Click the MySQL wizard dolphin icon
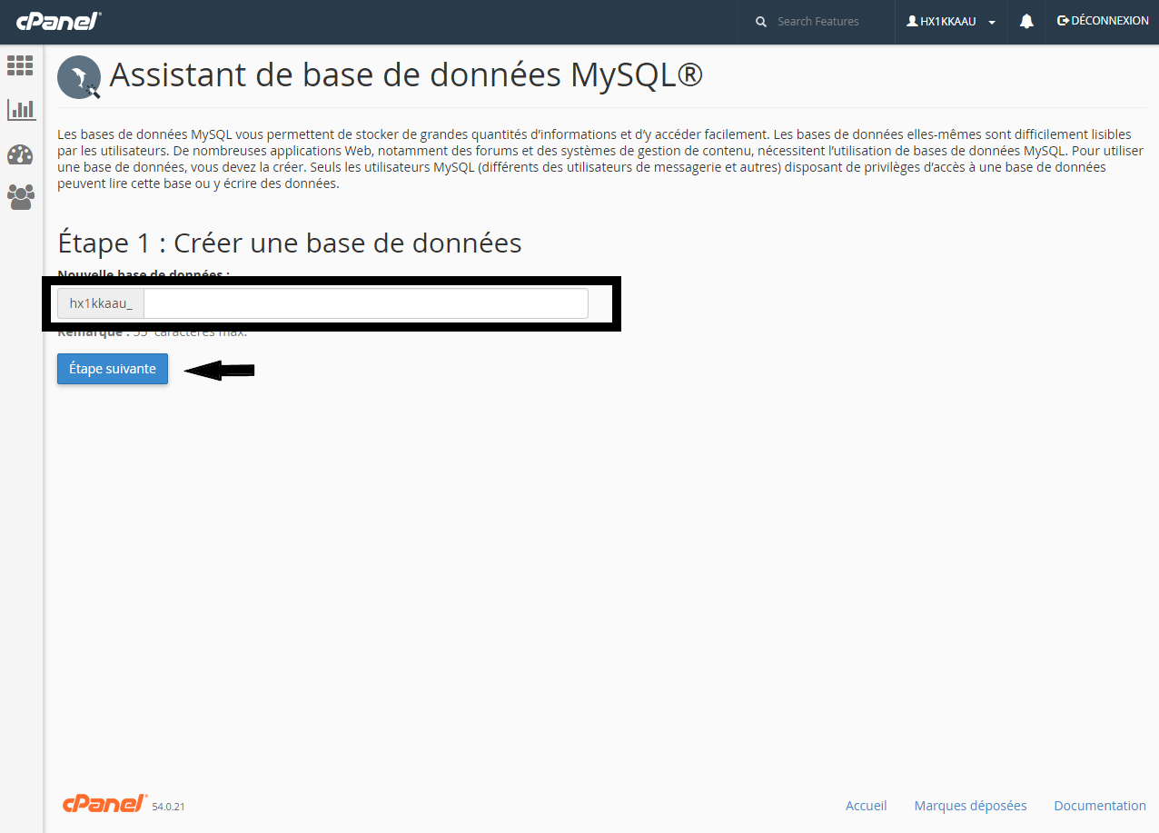The width and height of the screenshot is (1159, 833). [x=78, y=77]
